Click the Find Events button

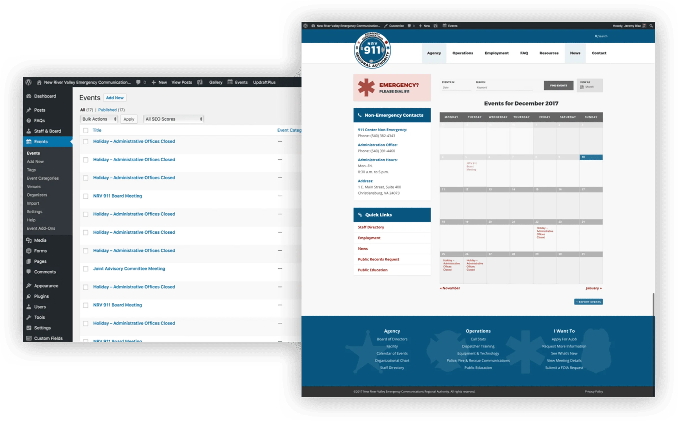[559, 85]
